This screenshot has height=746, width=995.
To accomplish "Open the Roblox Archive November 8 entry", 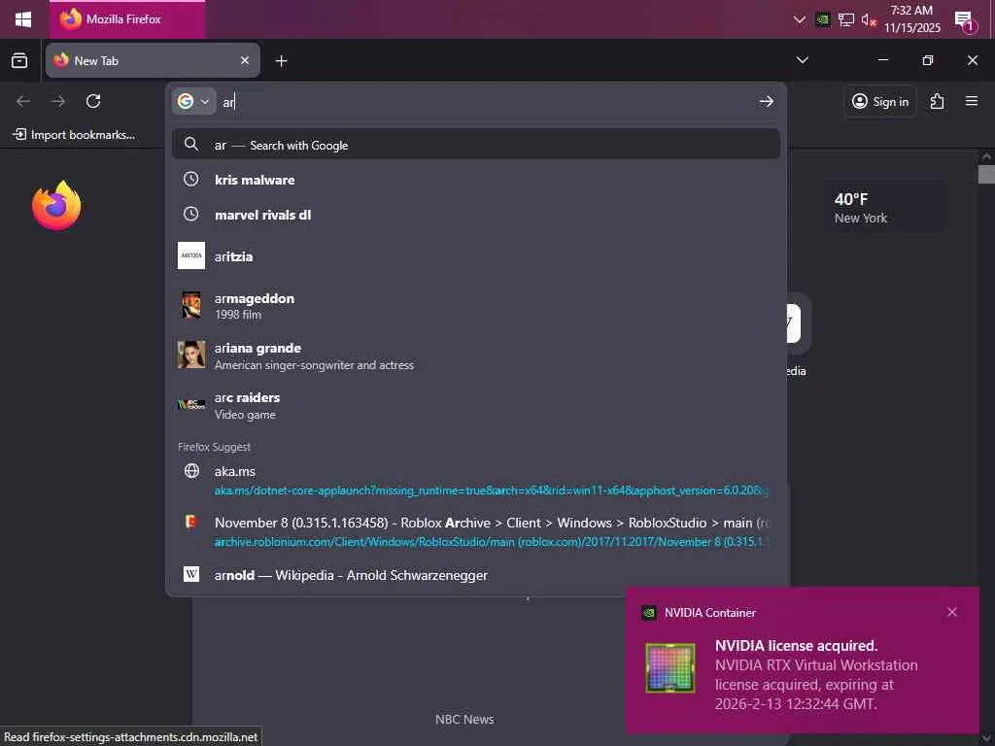I will pyautogui.click(x=476, y=531).
